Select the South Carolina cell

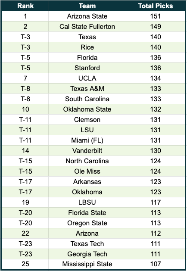(x=87, y=99)
